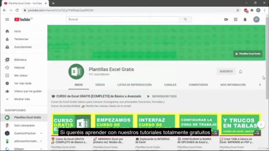This screenshot has height=151, width=269.
Task: Switch to the COMENTARIOS tab
Action: [x=198, y=85]
